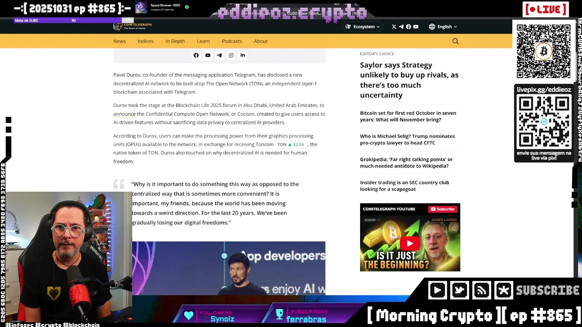Expand the Ecosystem dropdown
582x327 pixels.
click(363, 27)
